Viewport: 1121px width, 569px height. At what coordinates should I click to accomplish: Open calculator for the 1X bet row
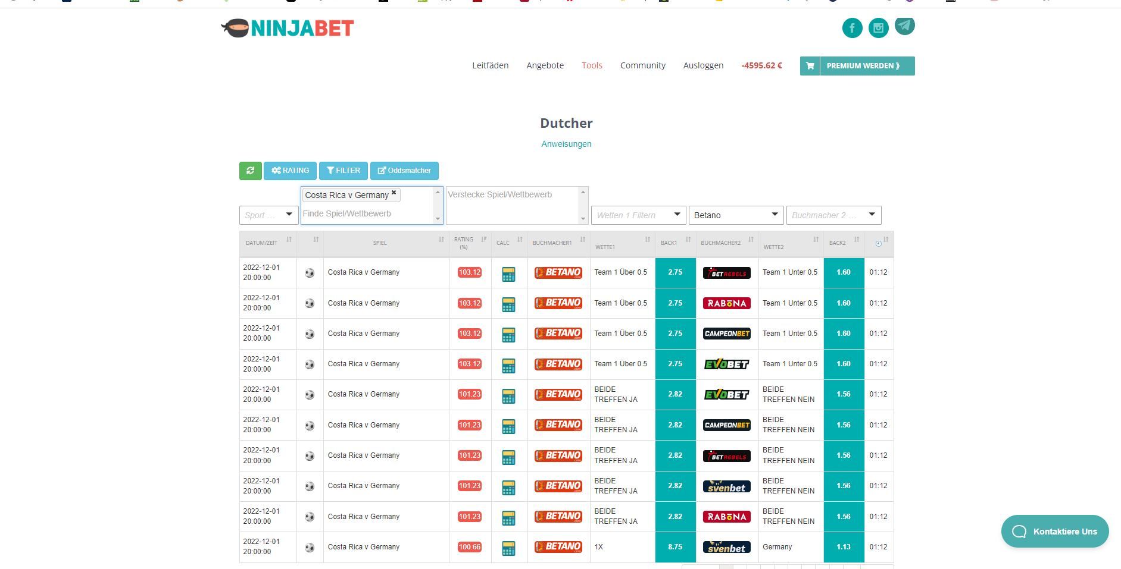click(x=508, y=548)
